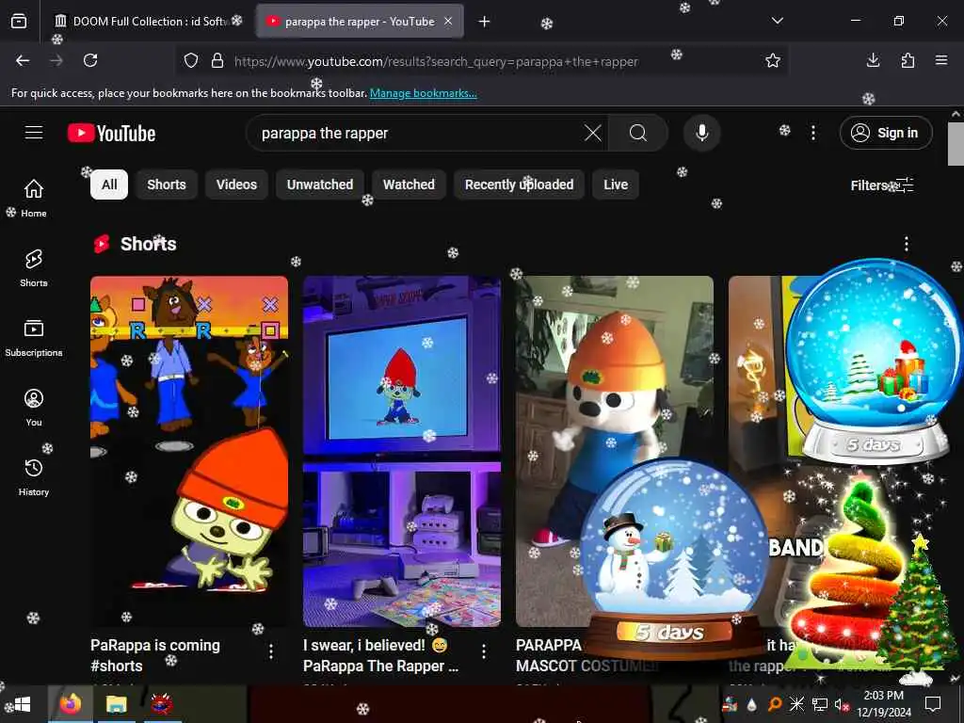Switch to DOOM Full Collection tab

coord(148,22)
